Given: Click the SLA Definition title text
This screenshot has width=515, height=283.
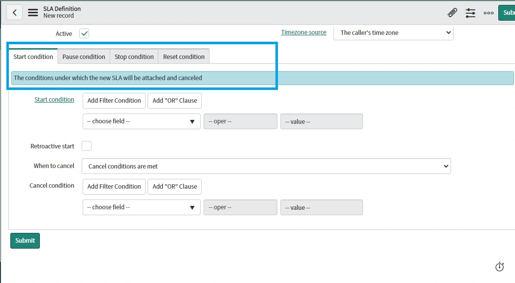Looking at the screenshot, I should 62,9.
